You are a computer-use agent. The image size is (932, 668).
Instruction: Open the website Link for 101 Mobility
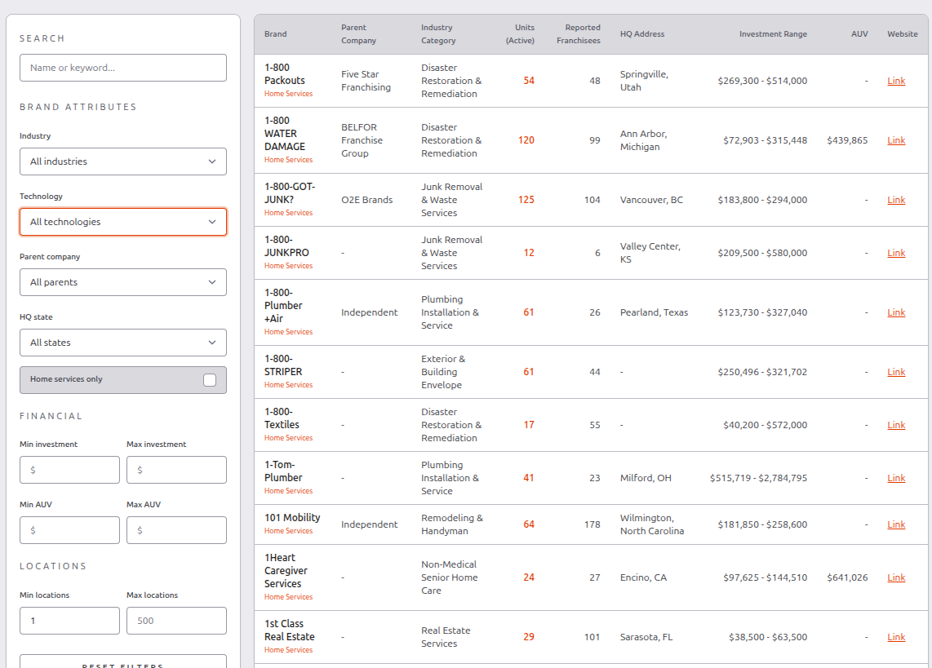click(x=896, y=524)
